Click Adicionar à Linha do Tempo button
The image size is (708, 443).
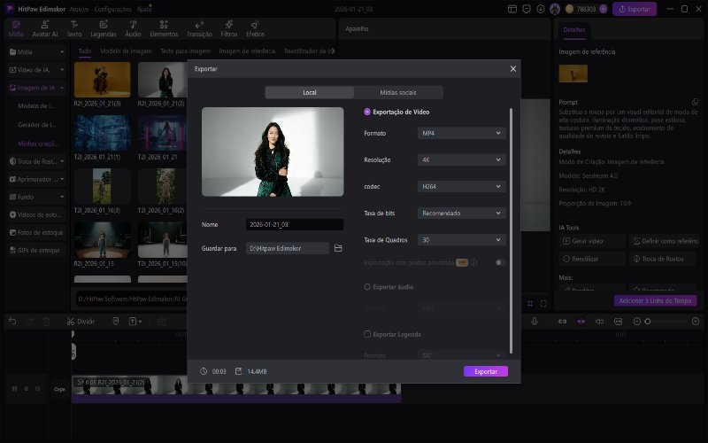tap(655, 300)
